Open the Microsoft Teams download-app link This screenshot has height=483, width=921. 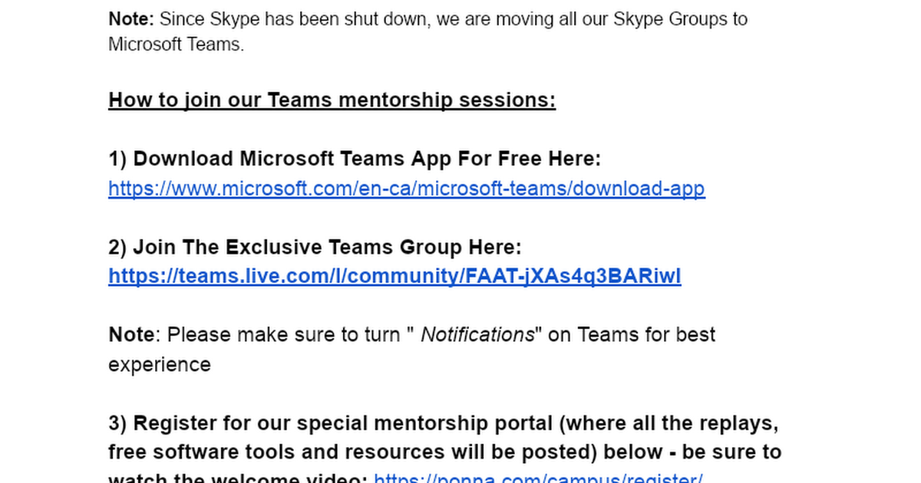(x=406, y=189)
